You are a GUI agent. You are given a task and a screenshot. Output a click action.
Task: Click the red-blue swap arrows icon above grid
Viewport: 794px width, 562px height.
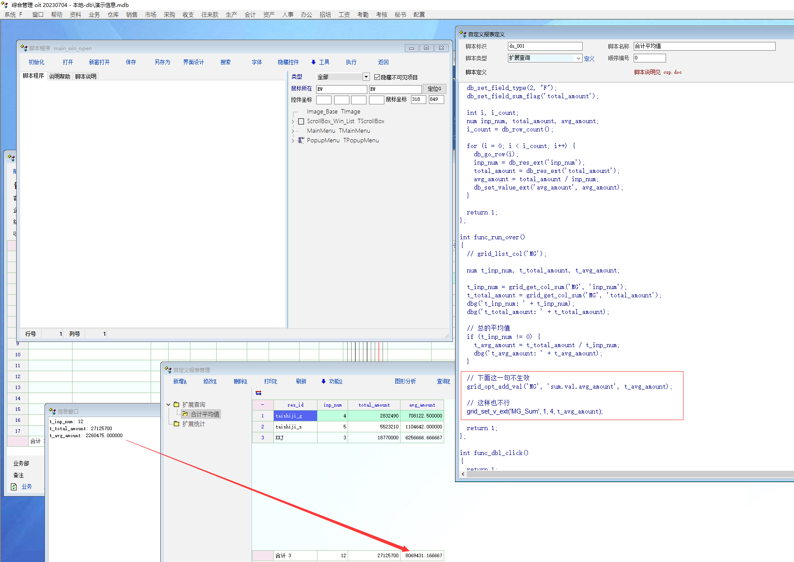(258, 393)
